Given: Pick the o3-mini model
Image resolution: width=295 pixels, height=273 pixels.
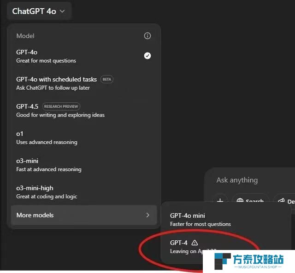Looking at the screenshot, I should [x=84, y=165].
